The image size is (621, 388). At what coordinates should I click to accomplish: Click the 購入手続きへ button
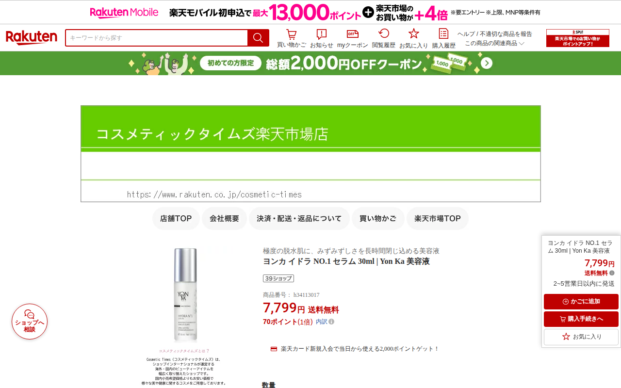click(x=581, y=319)
